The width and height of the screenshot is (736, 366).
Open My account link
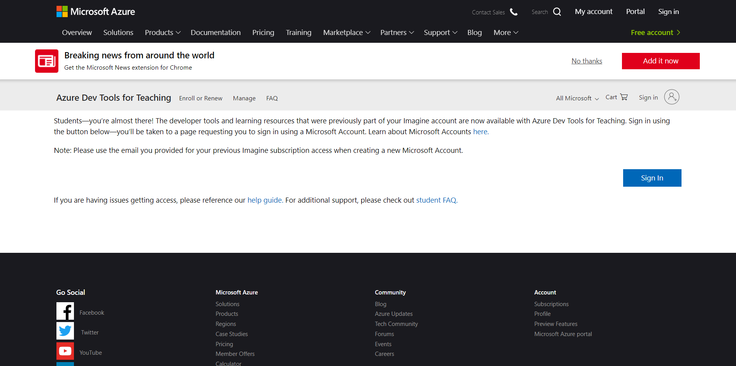point(594,12)
